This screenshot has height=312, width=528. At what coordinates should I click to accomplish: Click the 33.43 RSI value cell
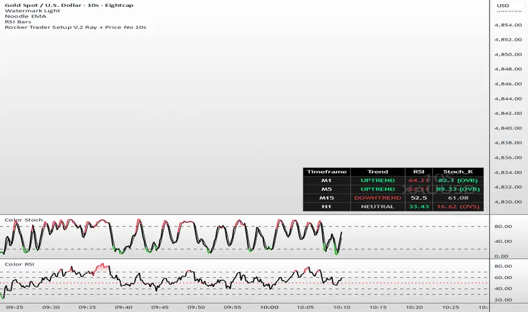[419, 206]
